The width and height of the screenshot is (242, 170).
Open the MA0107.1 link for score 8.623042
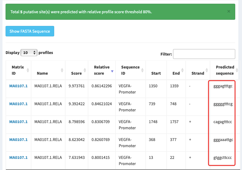click(18, 140)
